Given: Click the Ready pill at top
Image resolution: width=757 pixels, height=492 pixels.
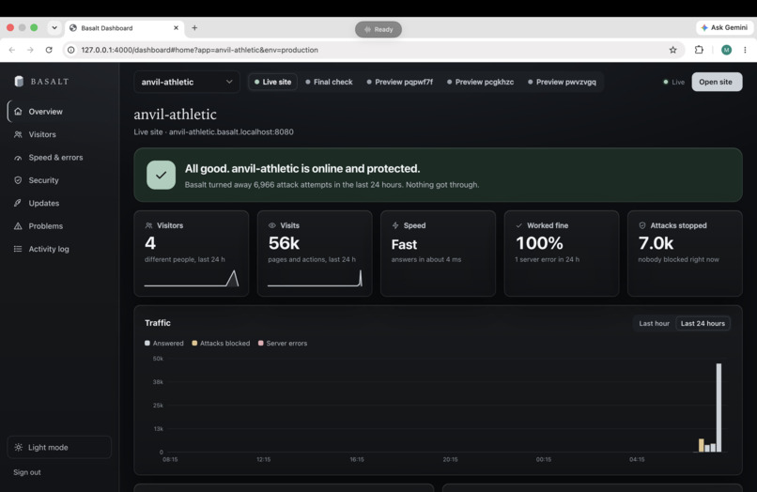Looking at the screenshot, I should point(378,29).
